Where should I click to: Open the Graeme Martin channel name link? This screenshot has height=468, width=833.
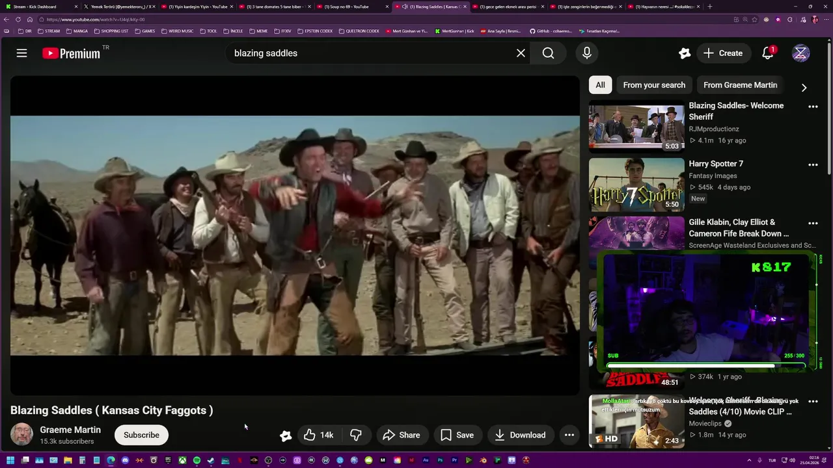click(70, 430)
